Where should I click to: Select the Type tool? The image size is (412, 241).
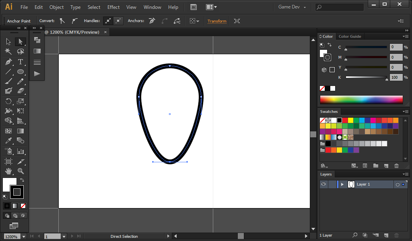click(x=21, y=61)
